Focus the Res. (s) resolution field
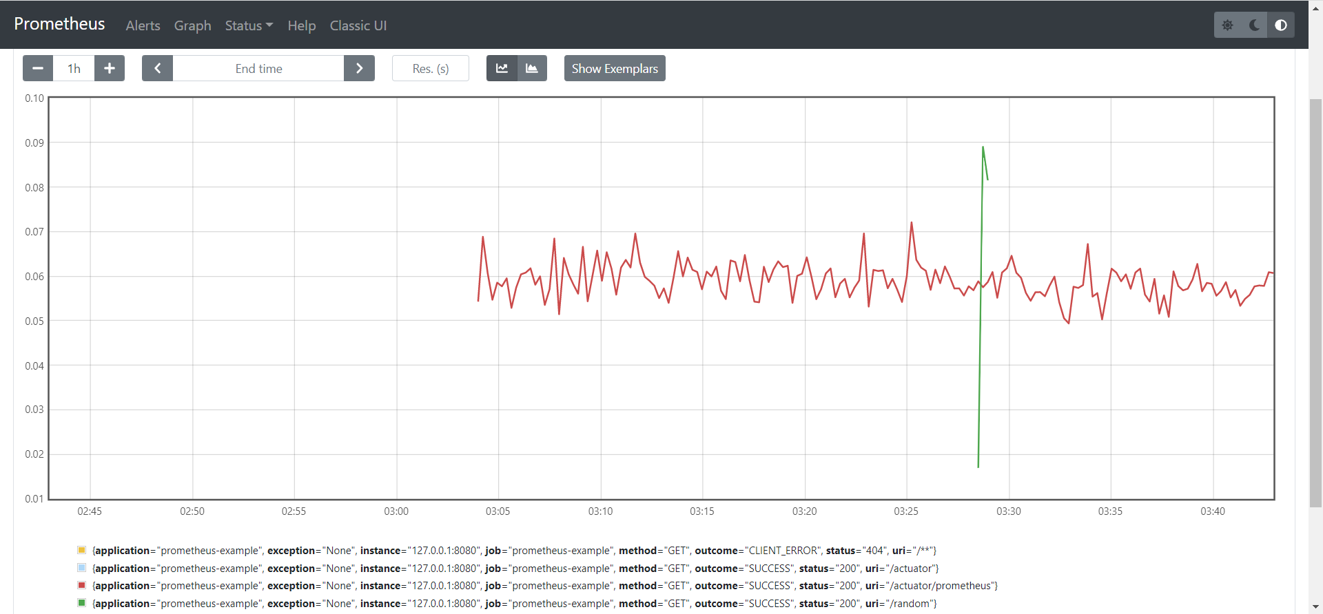This screenshot has width=1323, height=614. click(x=431, y=68)
